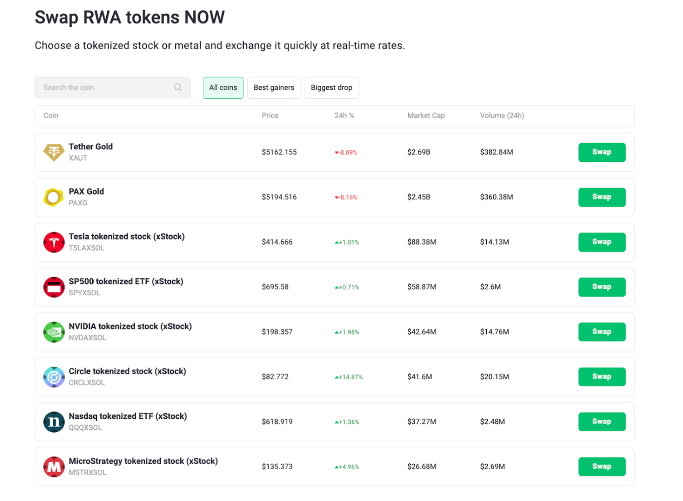This screenshot has width=683, height=501.
Task: Click the Tesla tokenized stock logo
Action: tap(54, 242)
